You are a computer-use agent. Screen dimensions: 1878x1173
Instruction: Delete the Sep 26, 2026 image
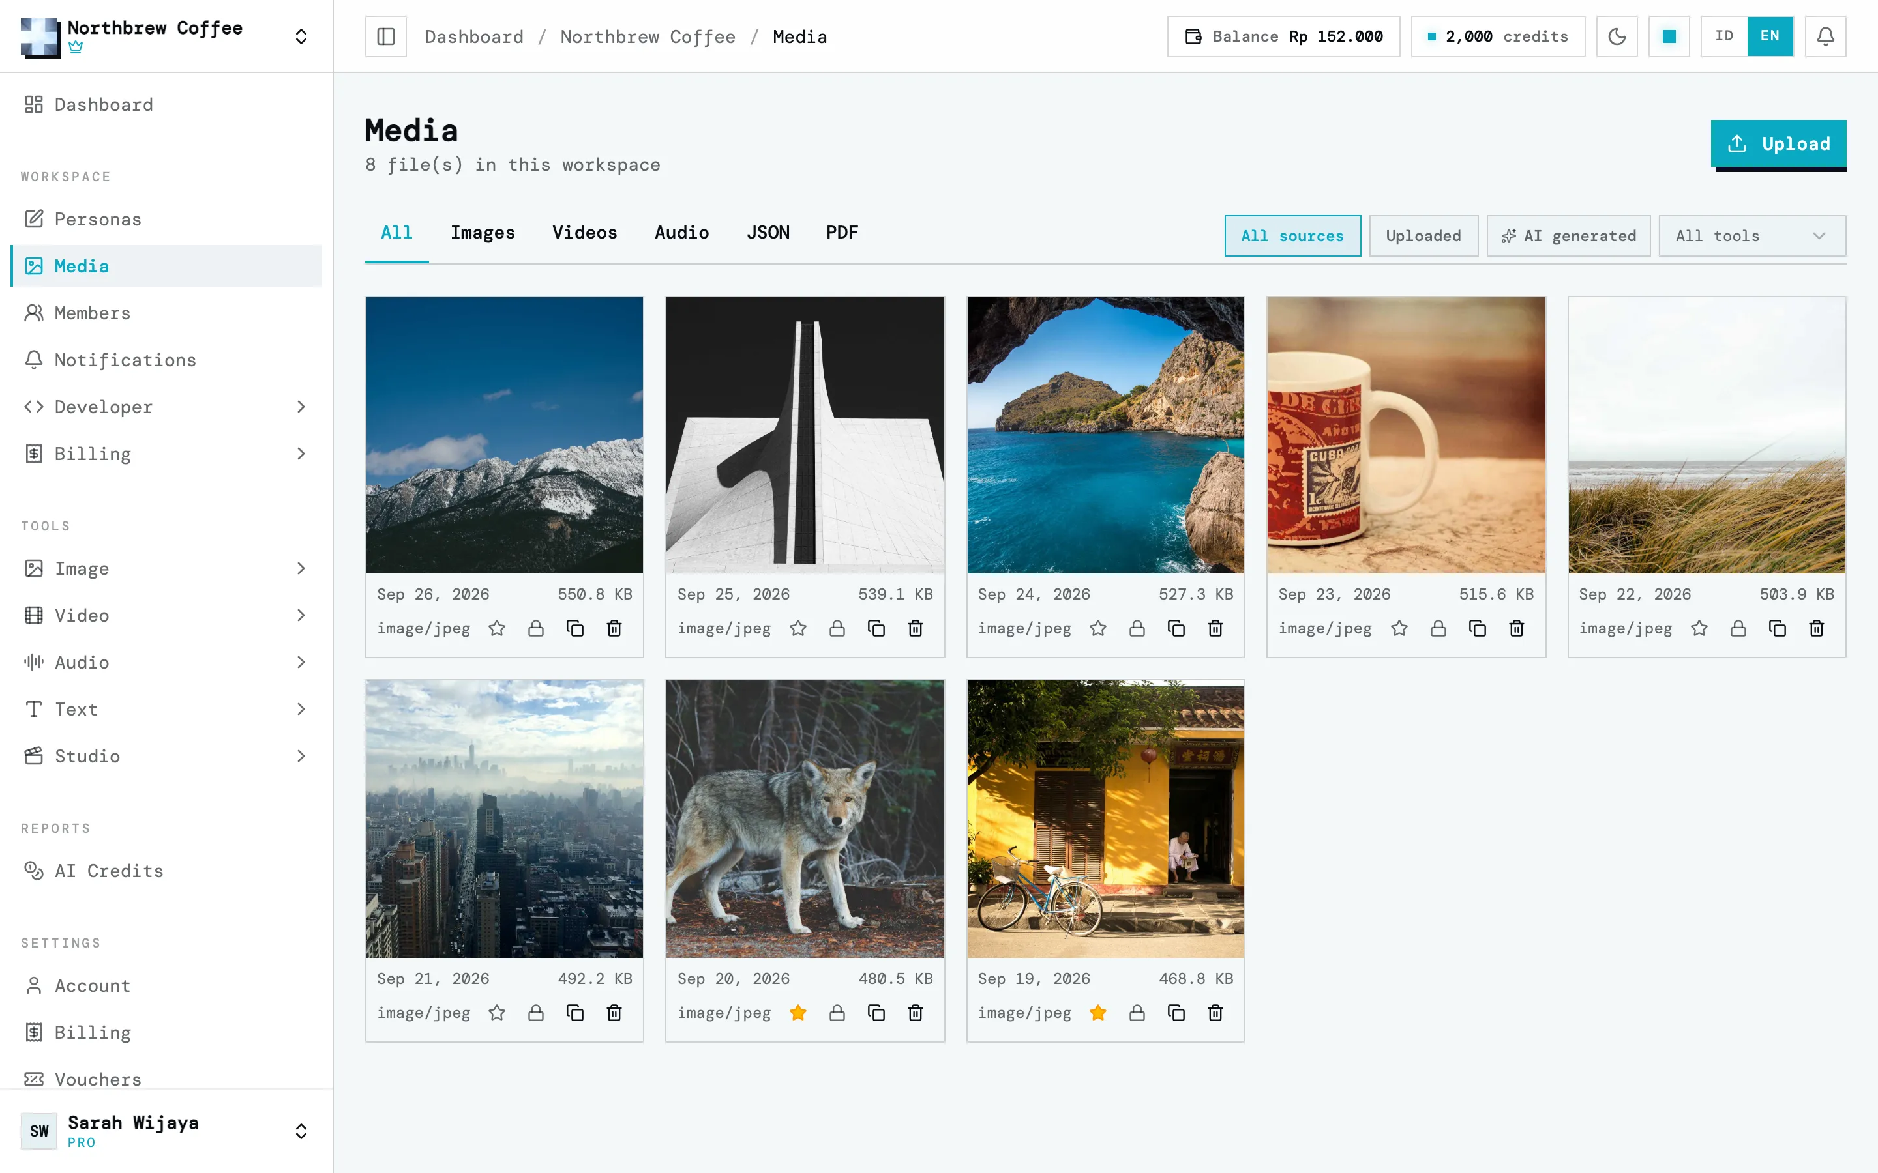click(x=614, y=628)
